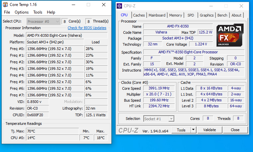Screen dimensions: 253x152
Task: Switch to the SPD tab in CPU-Z
Action: [x=191, y=15]
